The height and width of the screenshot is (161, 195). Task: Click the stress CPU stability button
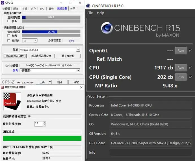pos(41,56)
